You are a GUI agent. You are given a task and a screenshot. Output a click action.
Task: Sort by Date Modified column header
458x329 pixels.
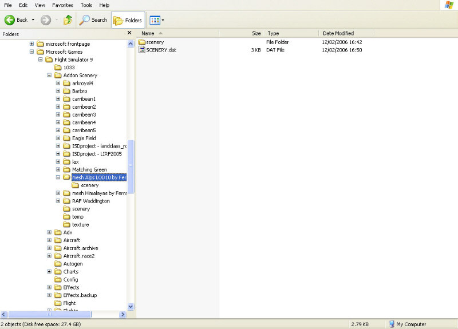[x=338, y=33]
